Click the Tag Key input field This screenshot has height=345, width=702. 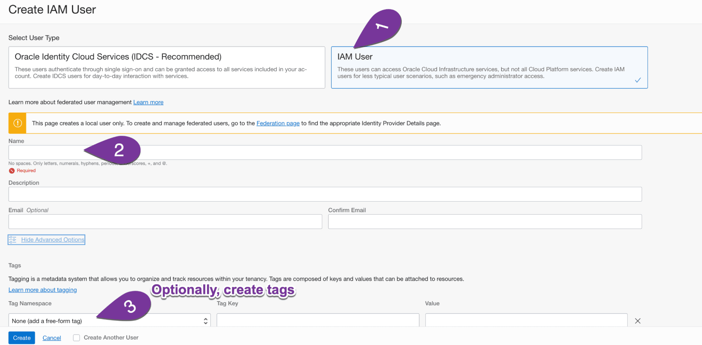click(x=318, y=320)
